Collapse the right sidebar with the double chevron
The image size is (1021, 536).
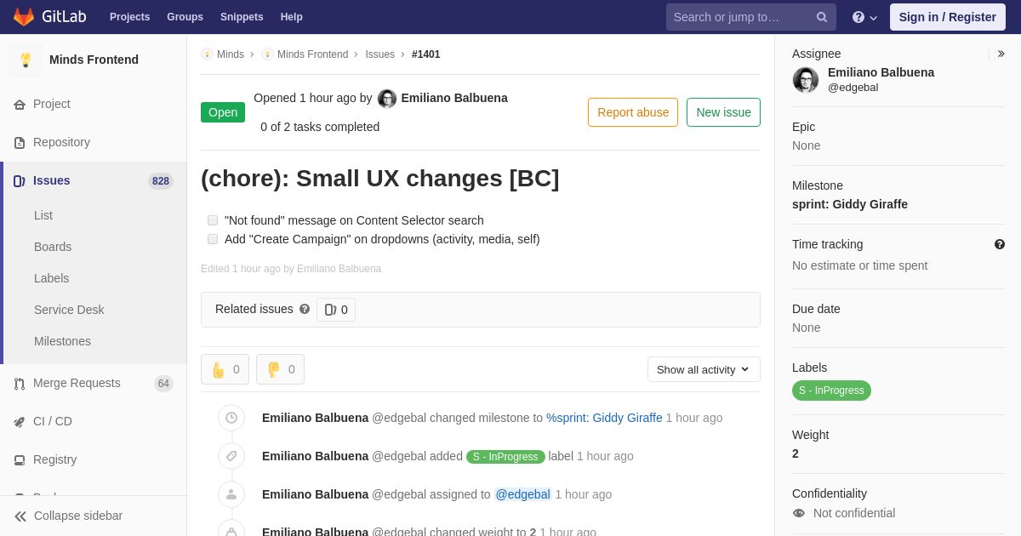[x=1001, y=54]
